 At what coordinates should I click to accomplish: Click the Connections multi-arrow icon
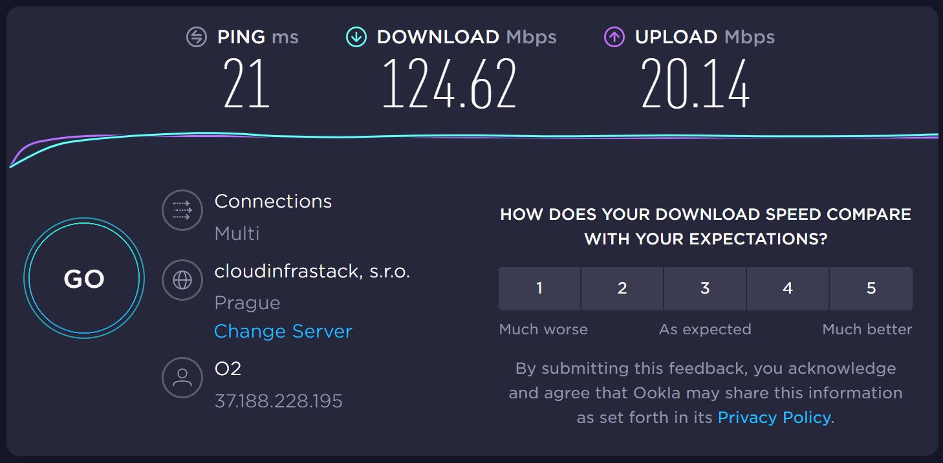click(183, 210)
